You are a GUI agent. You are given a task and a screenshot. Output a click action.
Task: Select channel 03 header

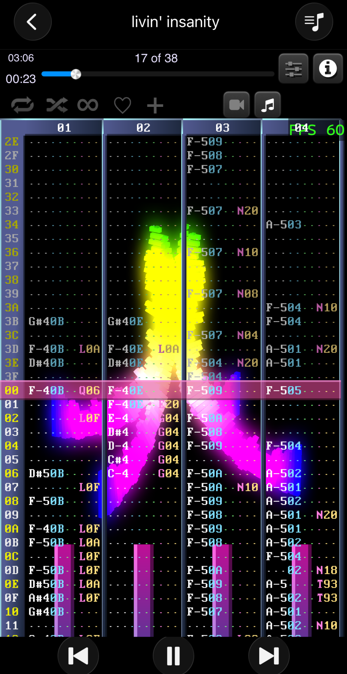click(222, 128)
